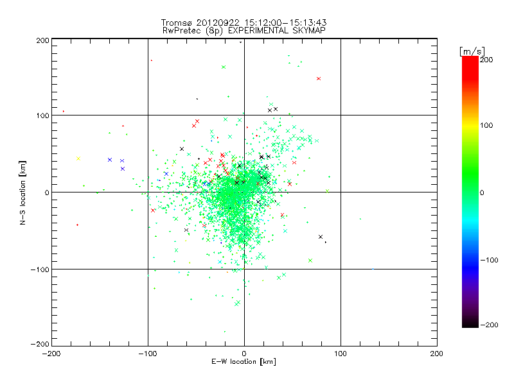The width and height of the screenshot is (514, 385).
Task: Select the '-200' tick label on the E-W axis
Action: click(x=51, y=354)
